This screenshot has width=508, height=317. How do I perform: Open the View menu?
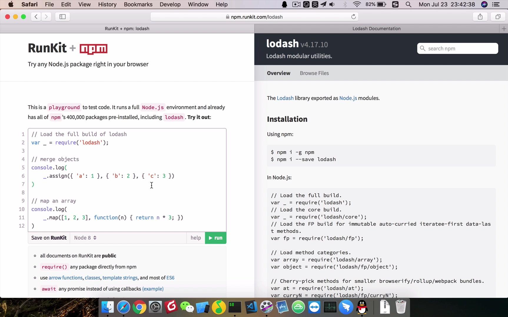(84, 4)
